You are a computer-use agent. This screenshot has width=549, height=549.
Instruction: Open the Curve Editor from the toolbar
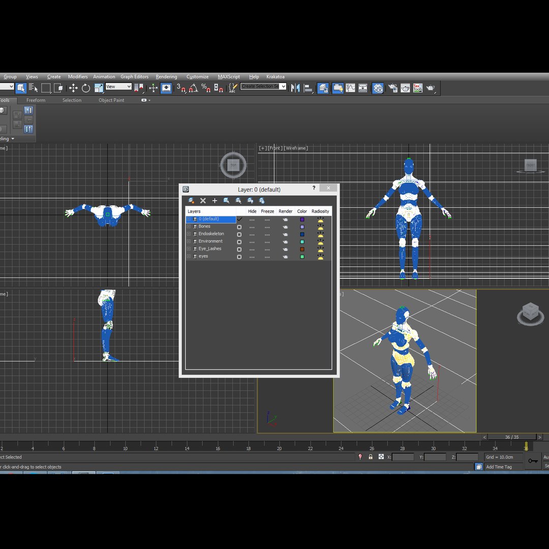pyautogui.click(x=350, y=88)
